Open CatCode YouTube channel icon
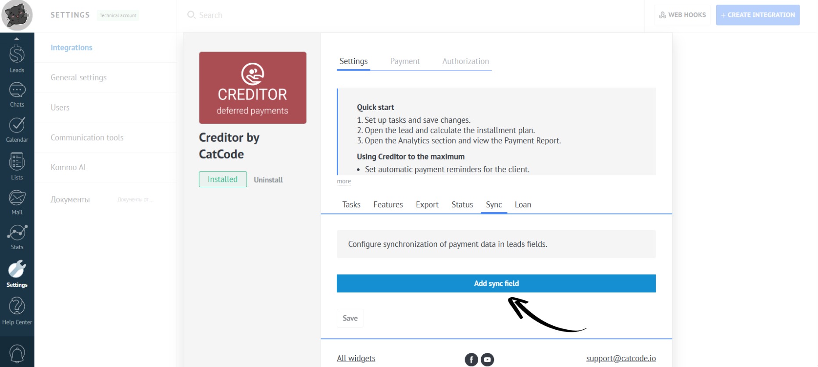The height and width of the screenshot is (367, 818). pyautogui.click(x=487, y=360)
